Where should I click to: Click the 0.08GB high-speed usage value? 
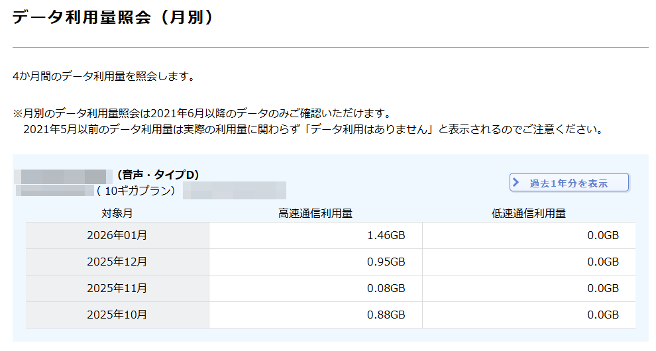[x=386, y=288]
